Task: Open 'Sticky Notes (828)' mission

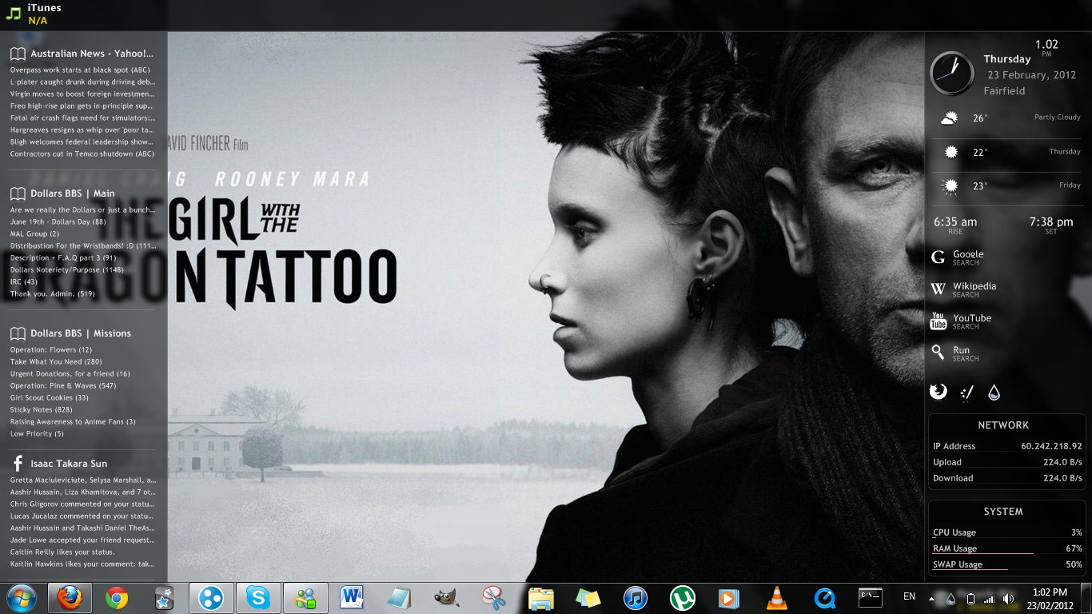Action: (42, 409)
